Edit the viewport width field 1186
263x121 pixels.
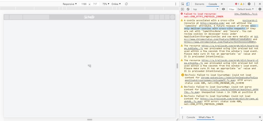click(84, 4)
